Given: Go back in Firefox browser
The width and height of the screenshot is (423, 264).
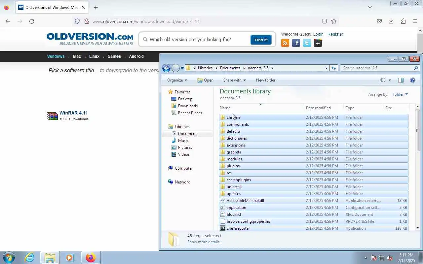Looking at the screenshot, I should pos(8,21).
